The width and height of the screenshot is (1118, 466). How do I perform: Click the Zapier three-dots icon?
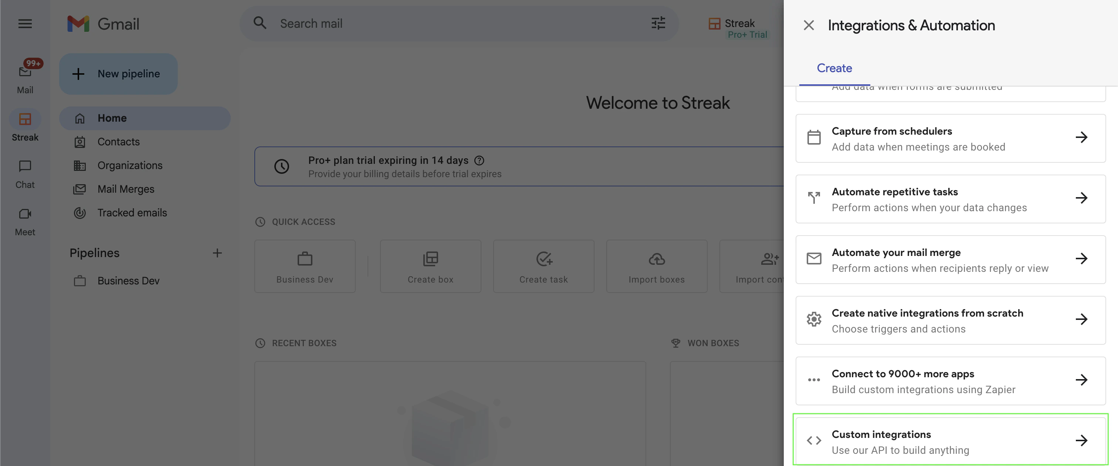pyautogui.click(x=814, y=380)
